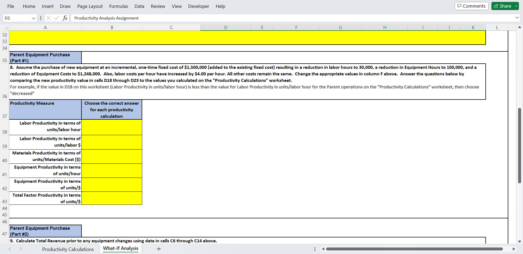Expand the formula bar chevron

517,18
